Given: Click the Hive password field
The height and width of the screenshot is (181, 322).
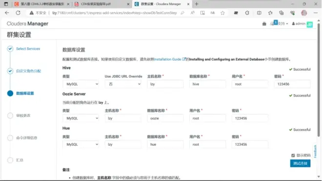Looking at the screenshot, I should click(x=292, y=84).
